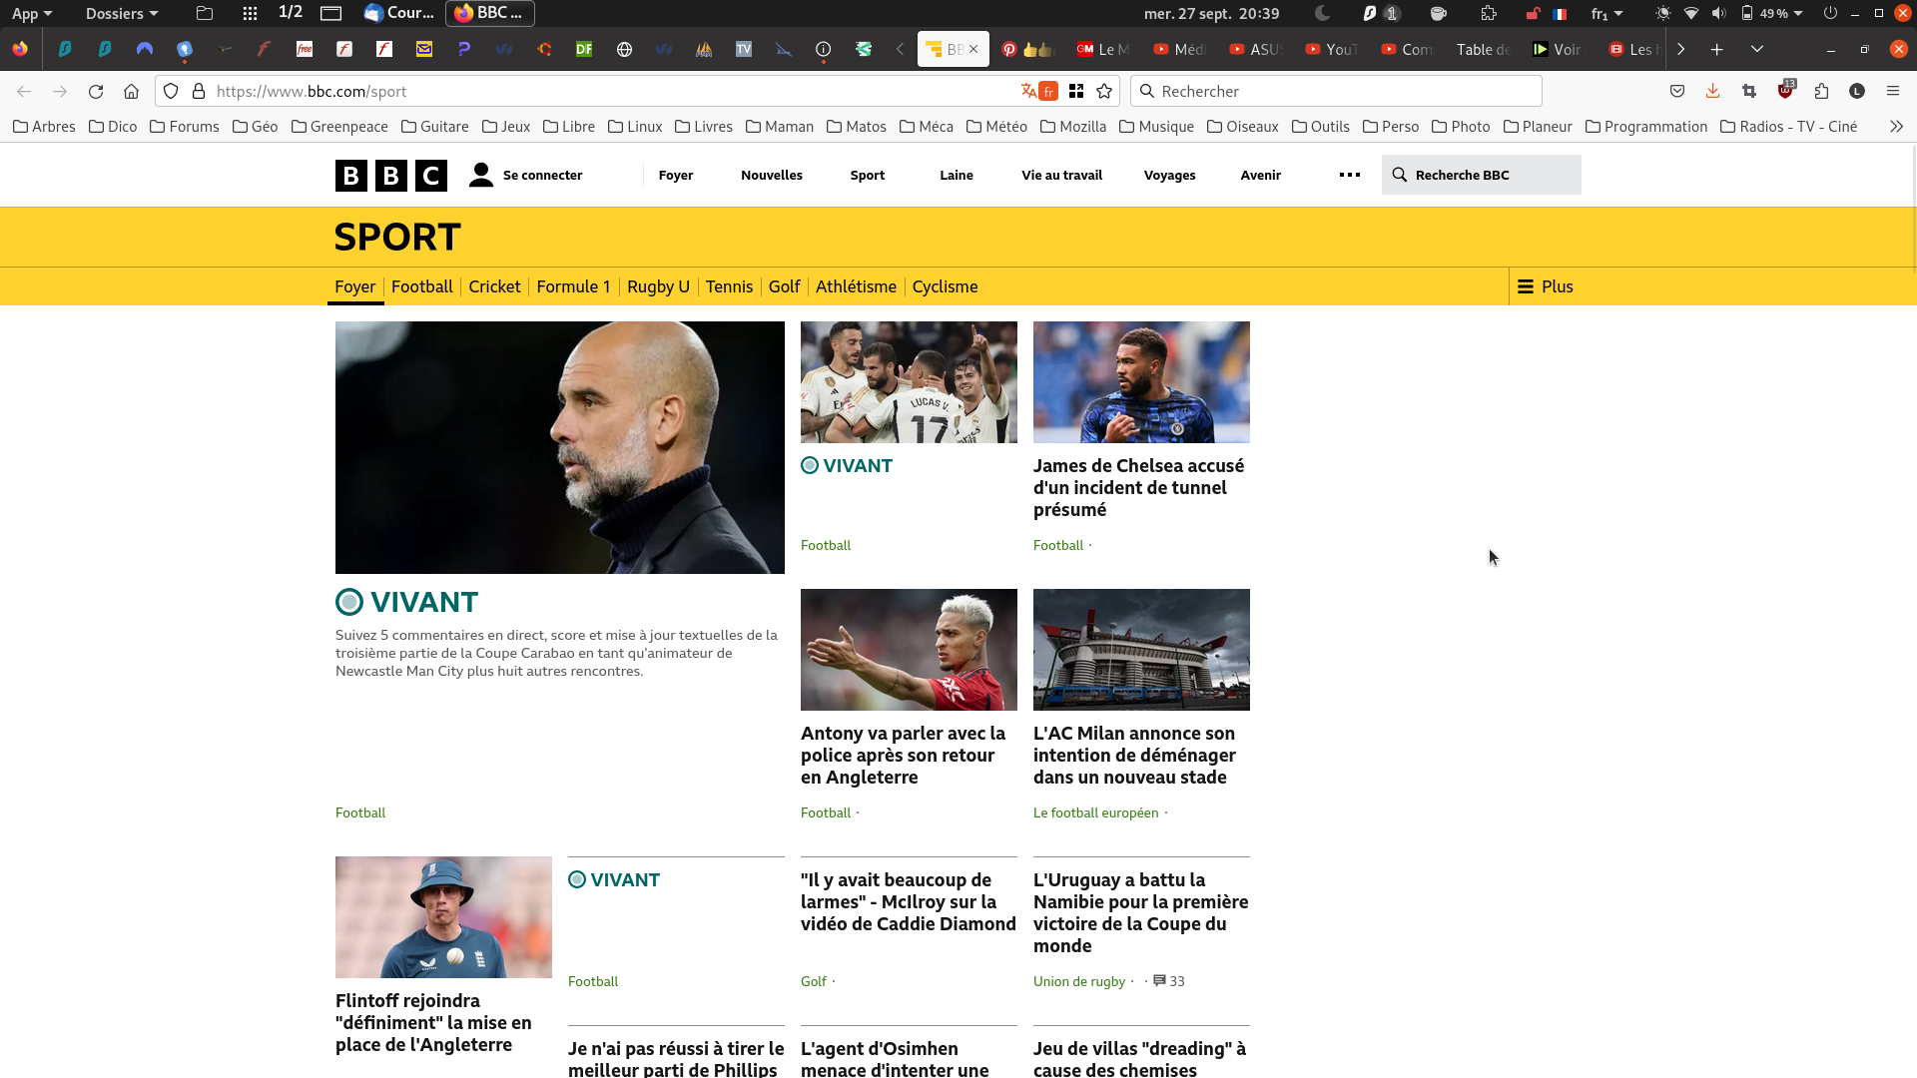This screenshot has width=1917, height=1078.
Task: Select the Football sport tab
Action: point(422,286)
